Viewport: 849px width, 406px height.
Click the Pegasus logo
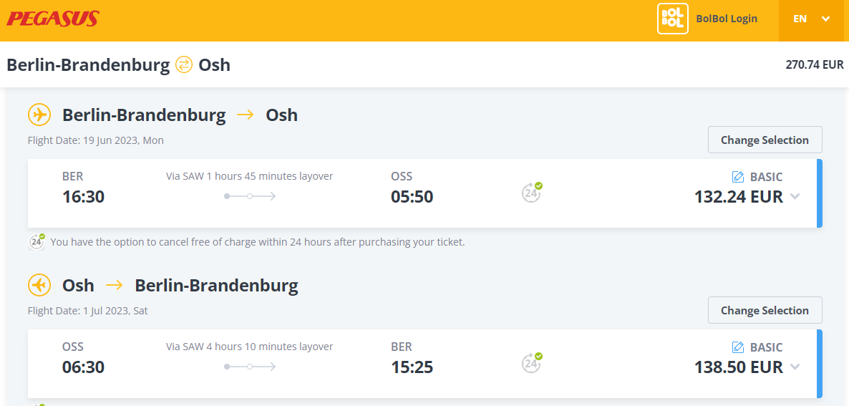point(52,19)
